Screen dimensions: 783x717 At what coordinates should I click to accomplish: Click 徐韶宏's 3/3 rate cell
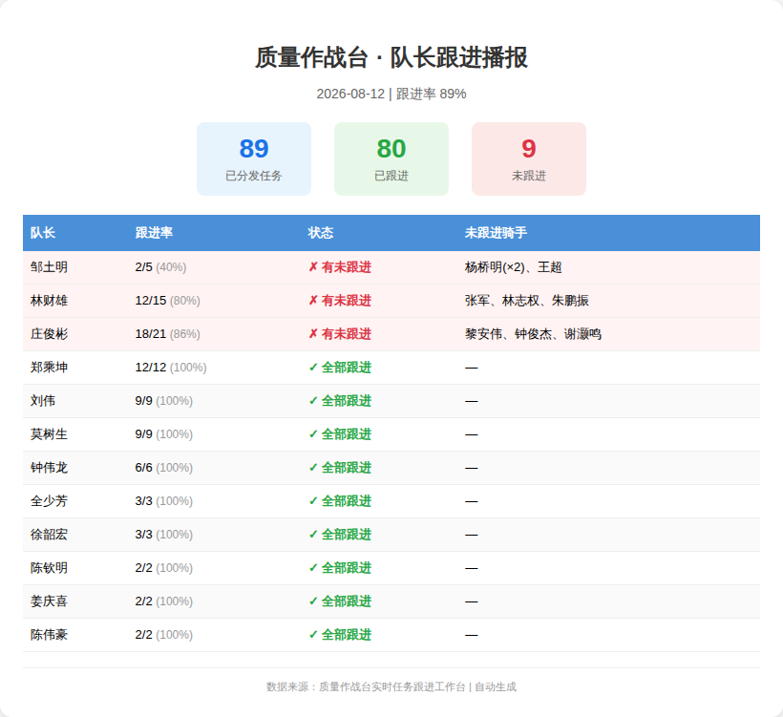(164, 535)
